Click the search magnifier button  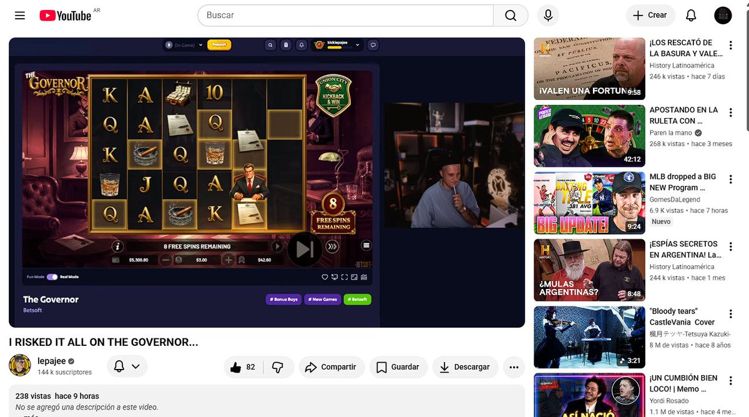511,16
